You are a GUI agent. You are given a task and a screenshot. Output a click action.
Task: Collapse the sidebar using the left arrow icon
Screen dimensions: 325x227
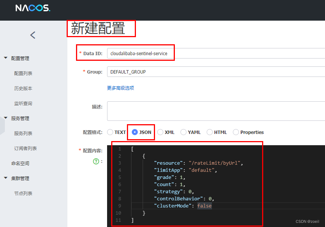(x=32, y=35)
